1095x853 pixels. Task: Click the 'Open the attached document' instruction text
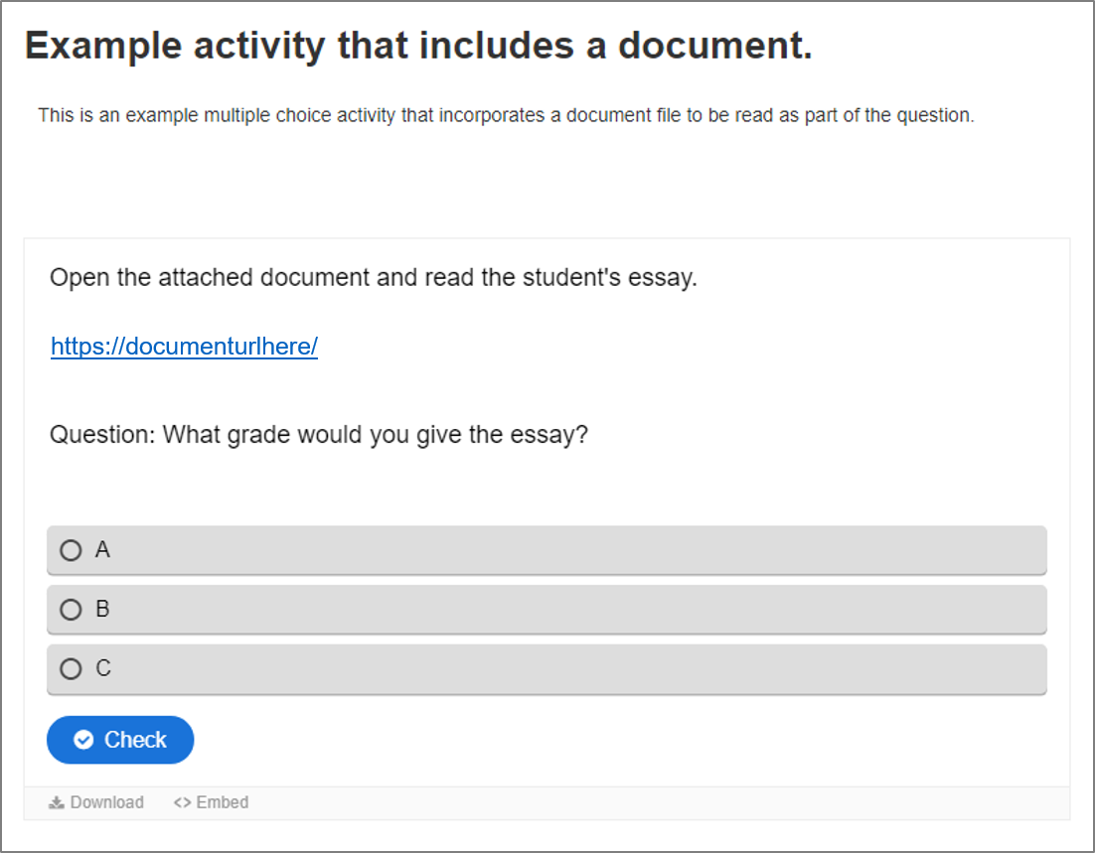[x=374, y=278]
